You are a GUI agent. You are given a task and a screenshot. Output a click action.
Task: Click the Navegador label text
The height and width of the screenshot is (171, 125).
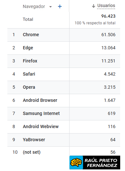tap(34, 6)
